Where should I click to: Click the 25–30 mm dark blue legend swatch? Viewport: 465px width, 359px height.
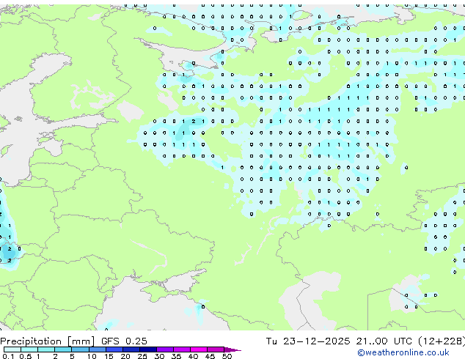coord(148,349)
